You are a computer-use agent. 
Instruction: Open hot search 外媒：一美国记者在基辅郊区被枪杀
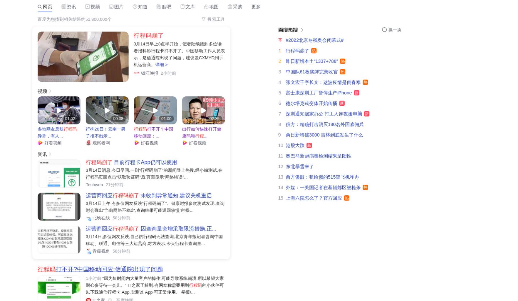tap(323, 188)
